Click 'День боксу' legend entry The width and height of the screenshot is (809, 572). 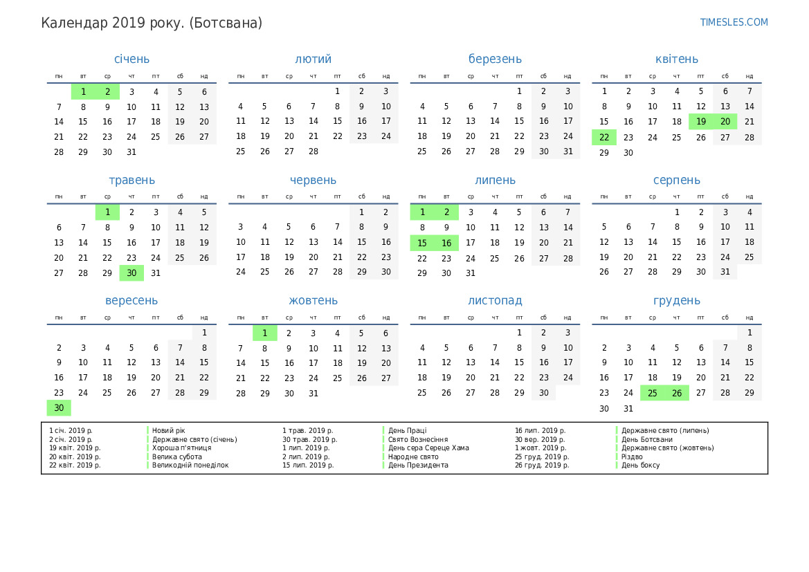pyautogui.click(x=640, y=465)
